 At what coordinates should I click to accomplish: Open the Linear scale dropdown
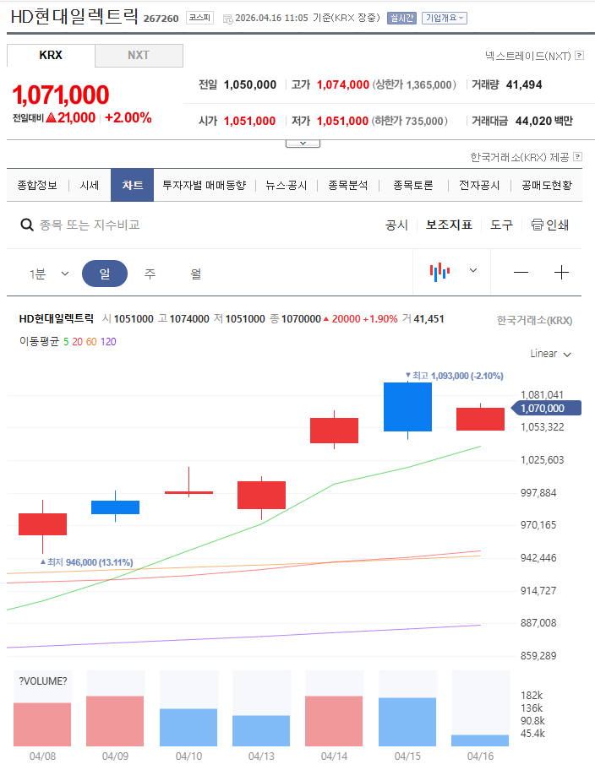(x=551, y=354)
